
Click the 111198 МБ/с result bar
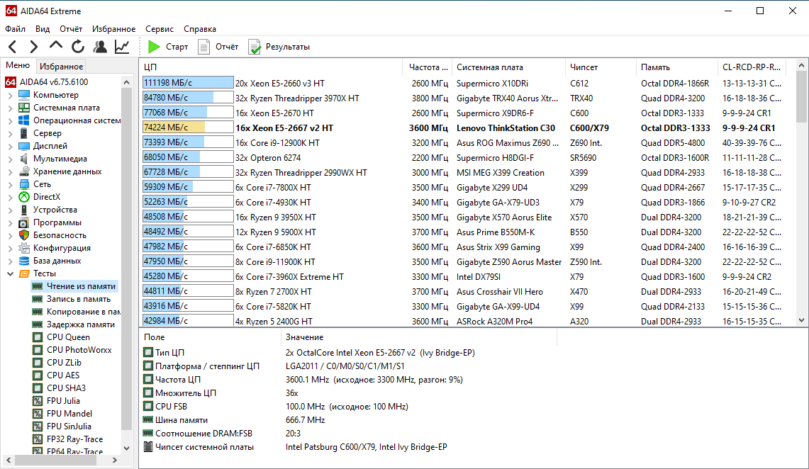188,83
